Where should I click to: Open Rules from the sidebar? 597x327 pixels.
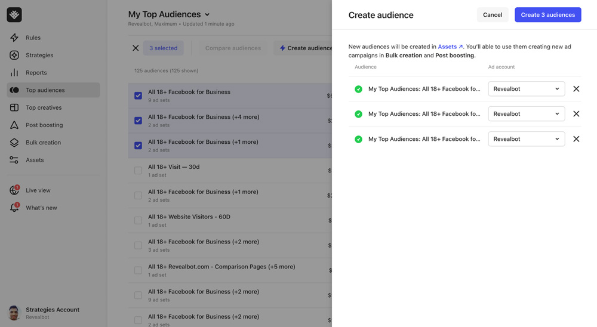coord(33,38)
